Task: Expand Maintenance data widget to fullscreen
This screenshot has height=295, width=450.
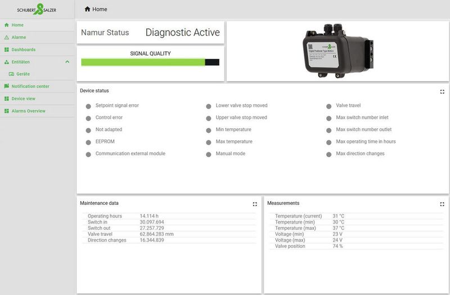Action: [255, 204]
